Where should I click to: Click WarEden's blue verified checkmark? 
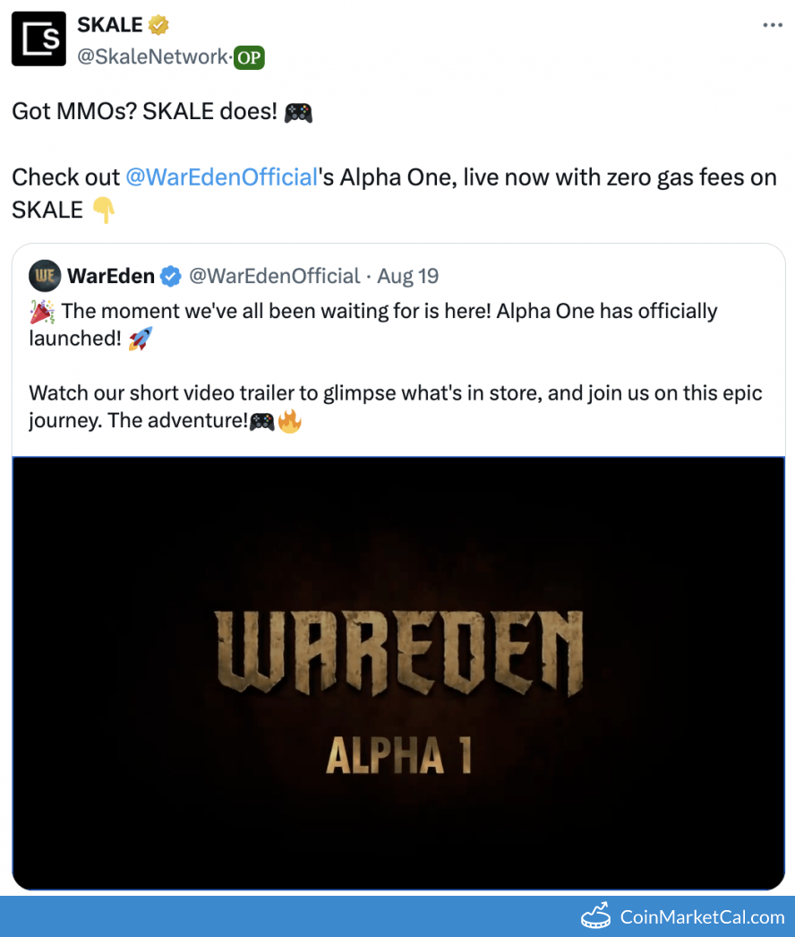[171, 276]
